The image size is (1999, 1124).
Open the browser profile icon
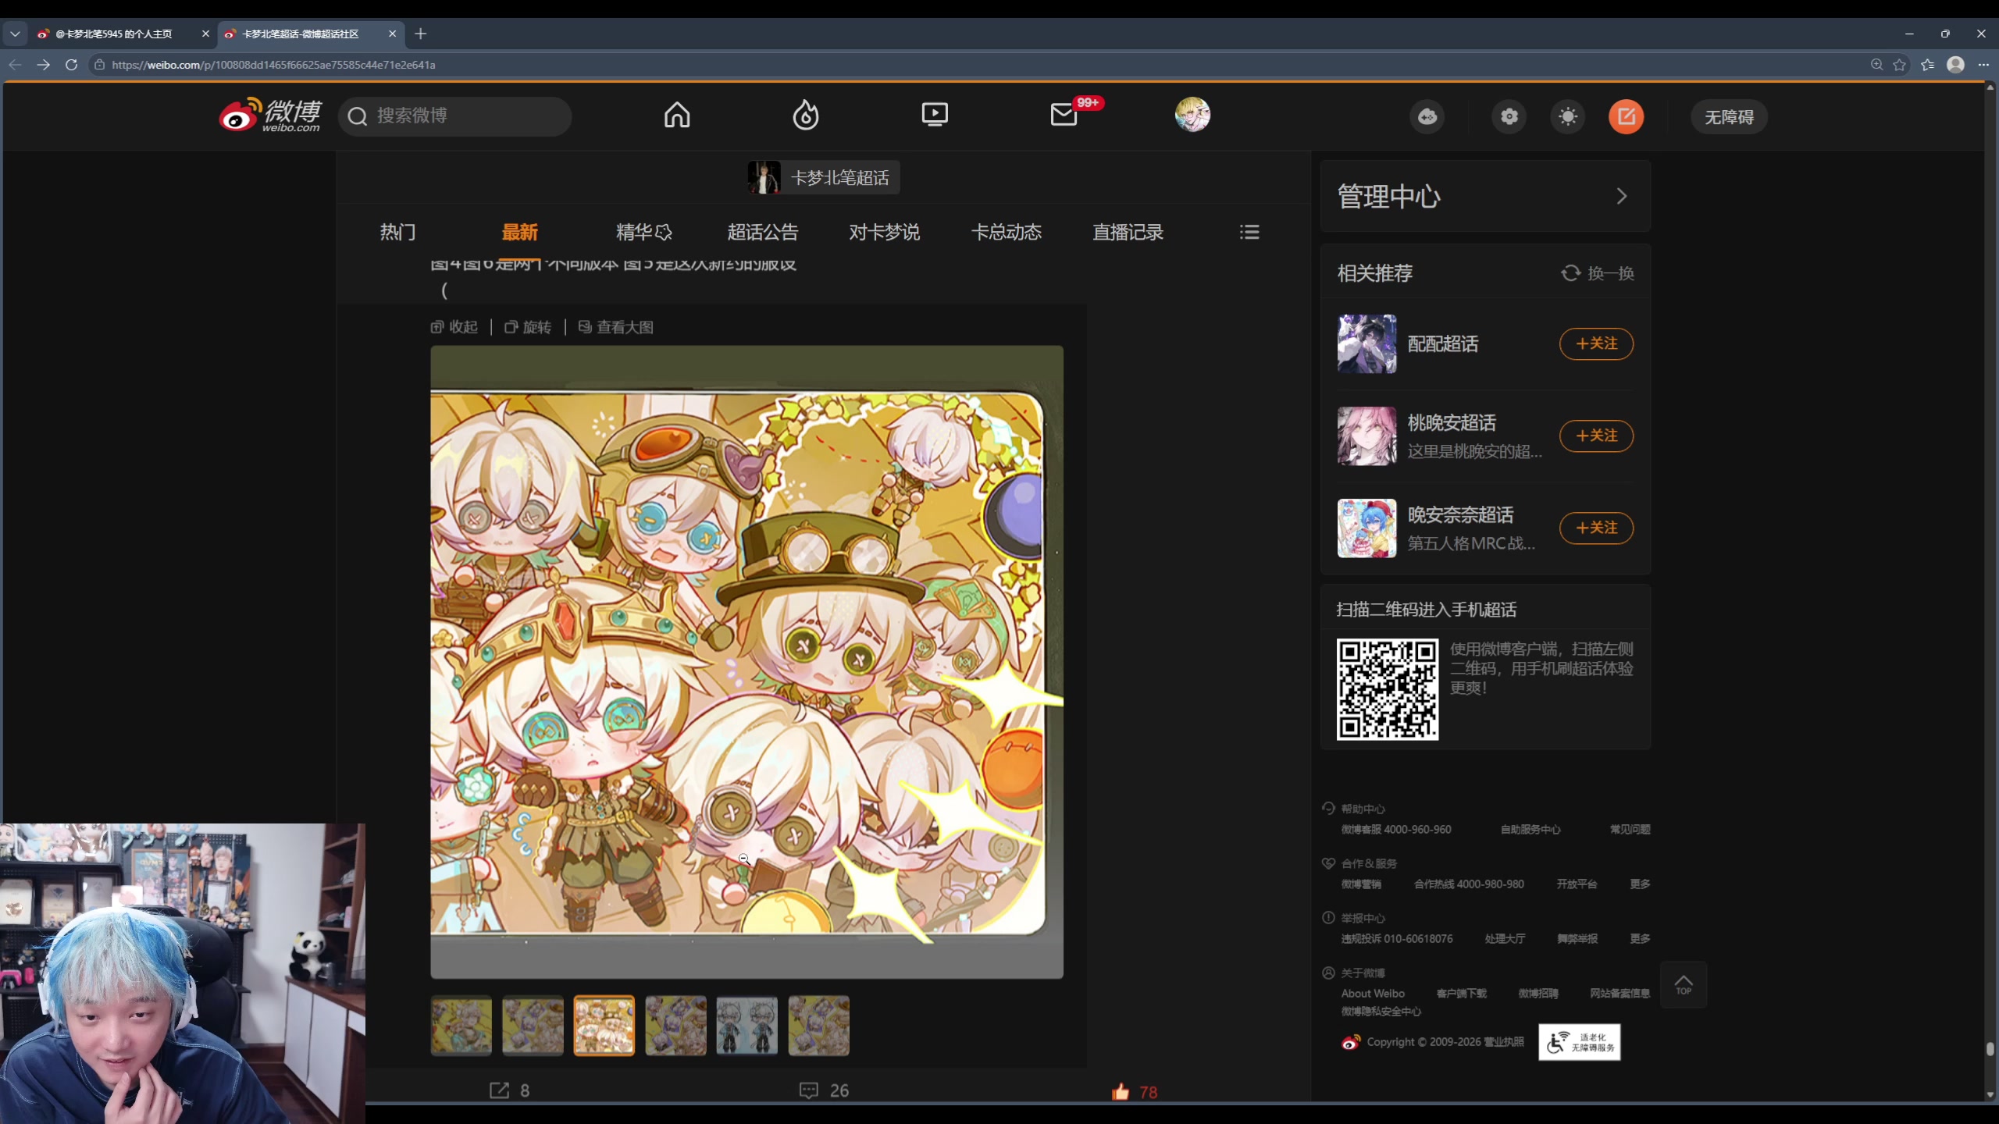(x=1956, y=65)
